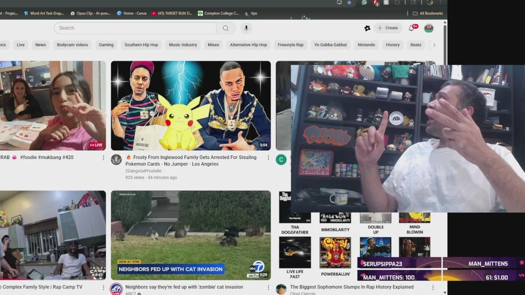Click inside the YouTube search field
The height and width of the screenshot is (295, 525).
coord(135,28)
